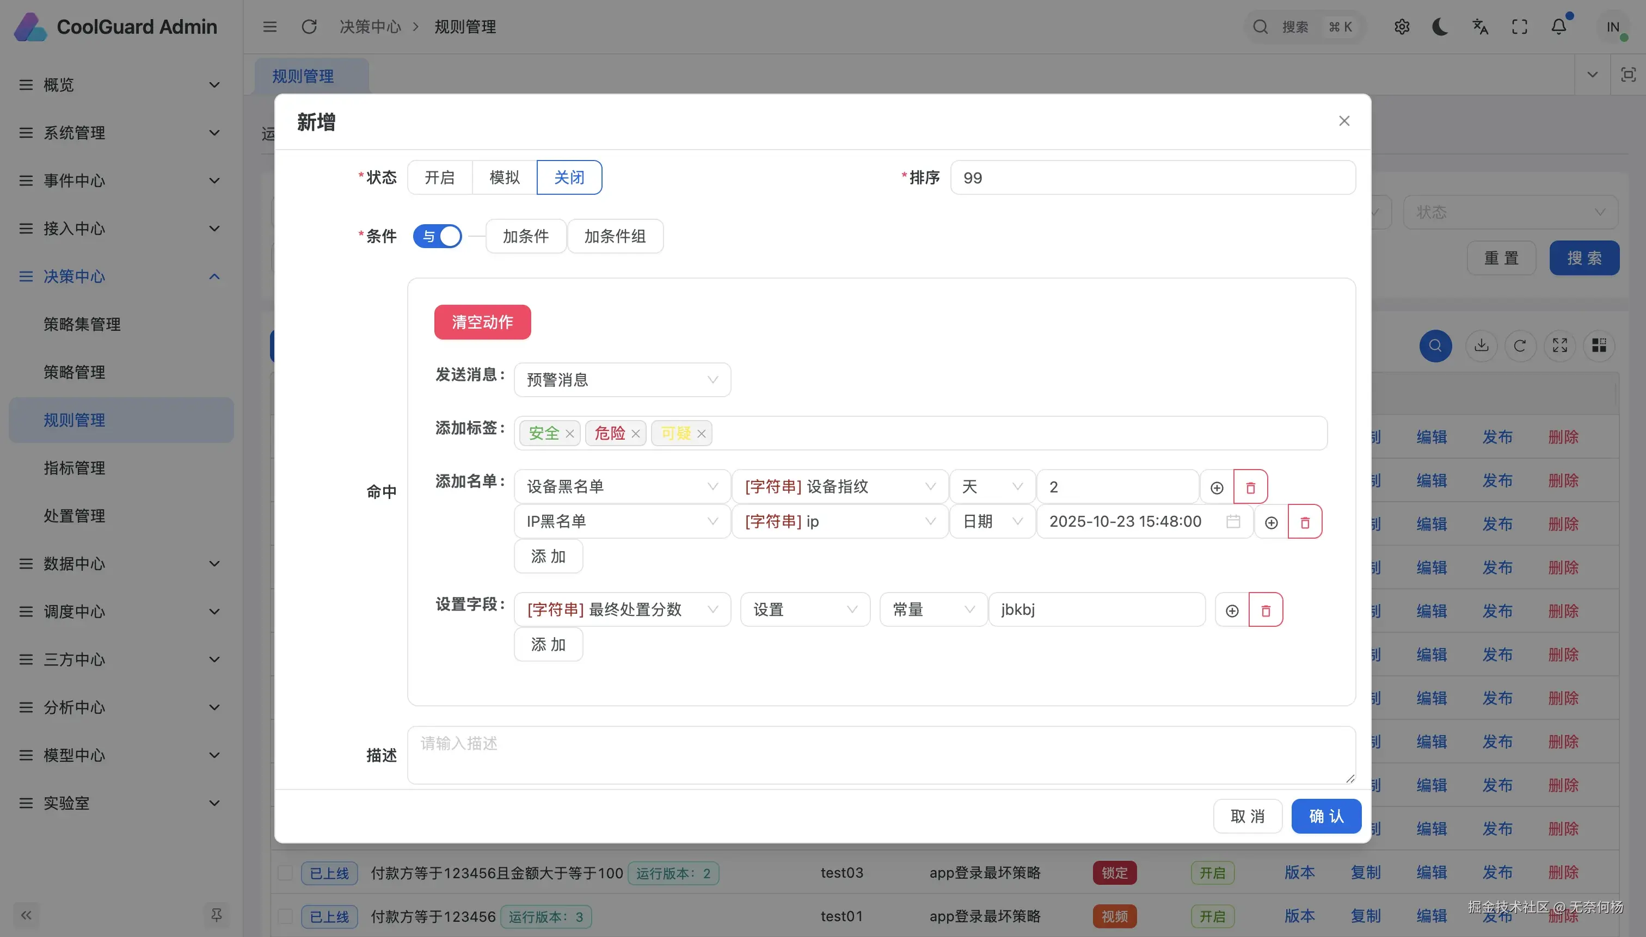The height and width of the screenshot is (937, 1646).
Task: Open the 天 time unit dropdown
Action: coord(991,487)
